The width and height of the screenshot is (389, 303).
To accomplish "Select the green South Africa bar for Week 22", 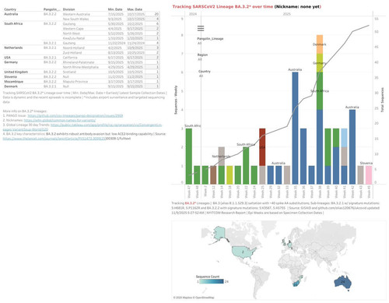I will pyautogui.click(x=246, y=166).
